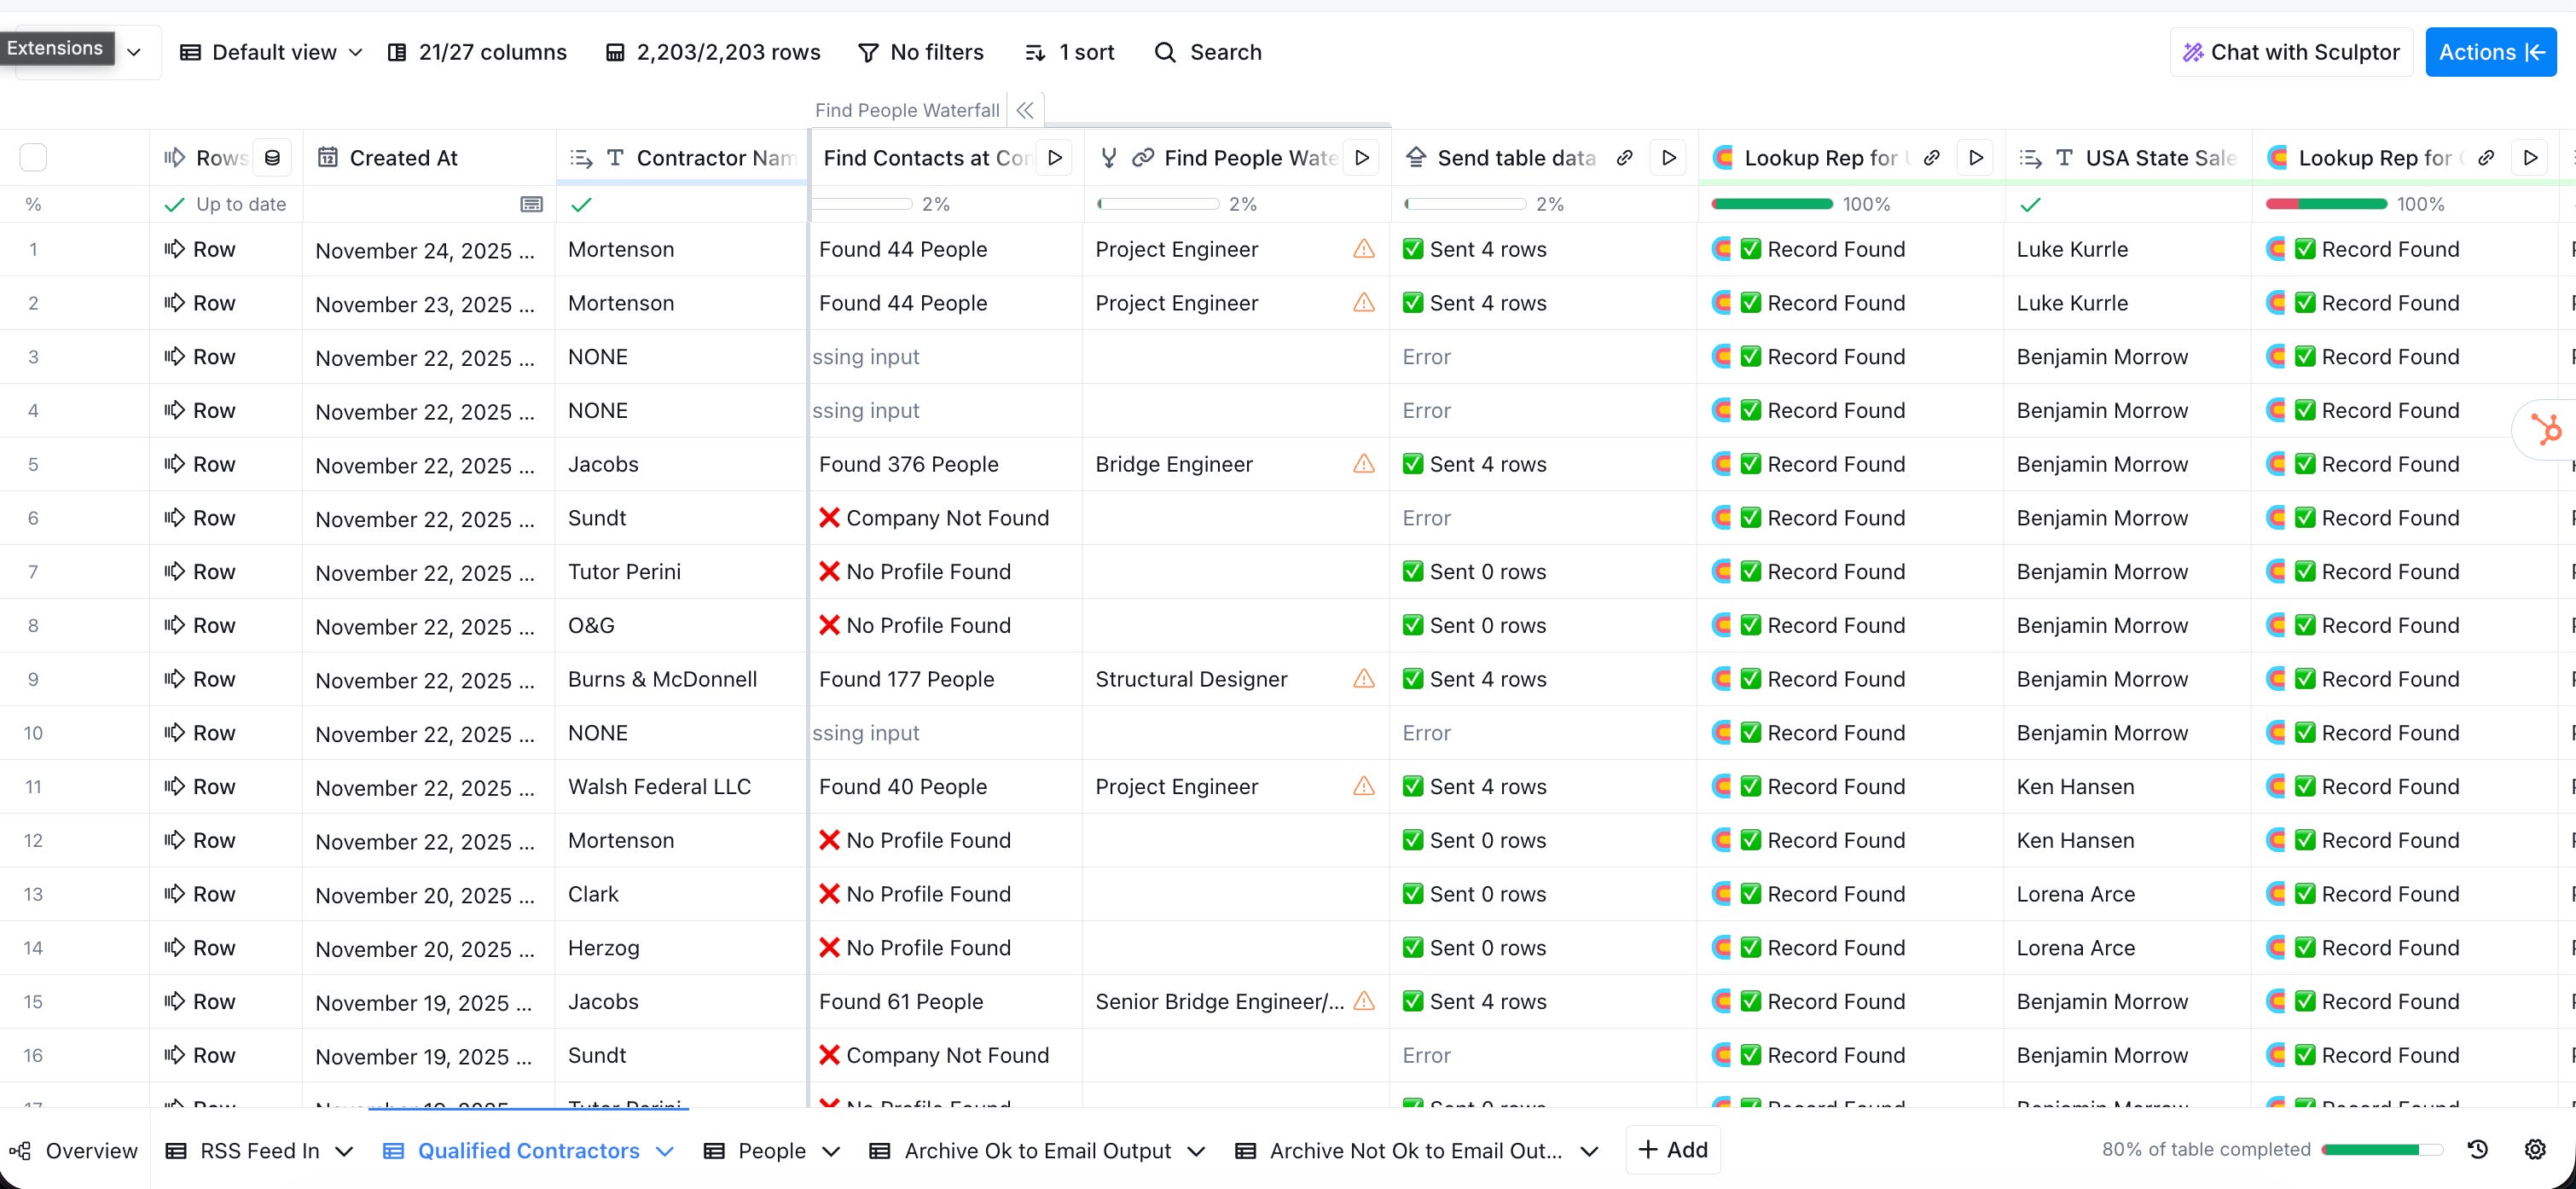Expand the RSS Feed In tab chevron
Screen dimensions: 2576x1189
tap(344, 1151)
